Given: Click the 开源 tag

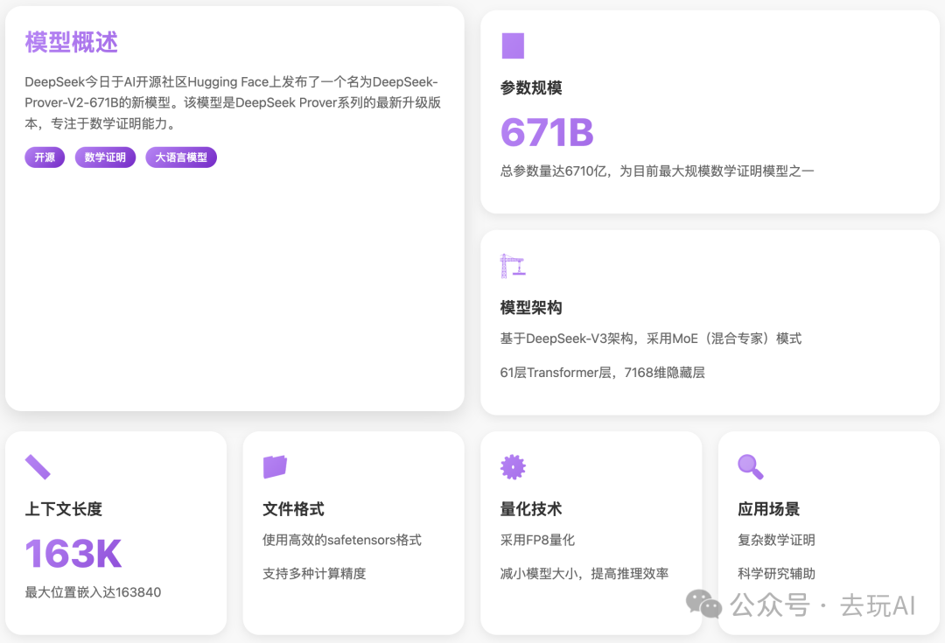Looking at the screenshot, I should coord(45,157).
